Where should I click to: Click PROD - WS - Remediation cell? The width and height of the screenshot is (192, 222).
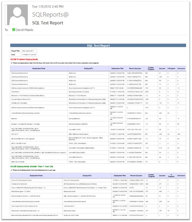coord(88,143)
